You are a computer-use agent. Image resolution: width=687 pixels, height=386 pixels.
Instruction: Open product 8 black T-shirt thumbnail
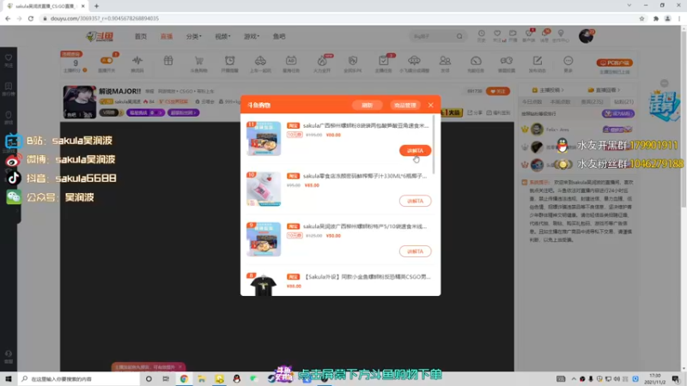point(264,284)
